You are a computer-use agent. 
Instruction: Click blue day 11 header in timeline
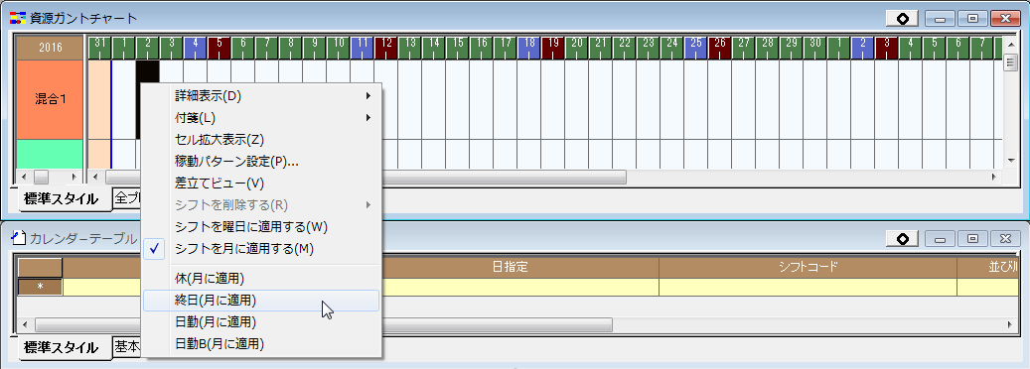[362, 48]
